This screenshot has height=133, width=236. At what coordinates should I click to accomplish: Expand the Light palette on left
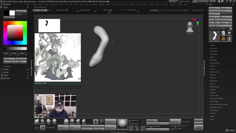(6, 75)
